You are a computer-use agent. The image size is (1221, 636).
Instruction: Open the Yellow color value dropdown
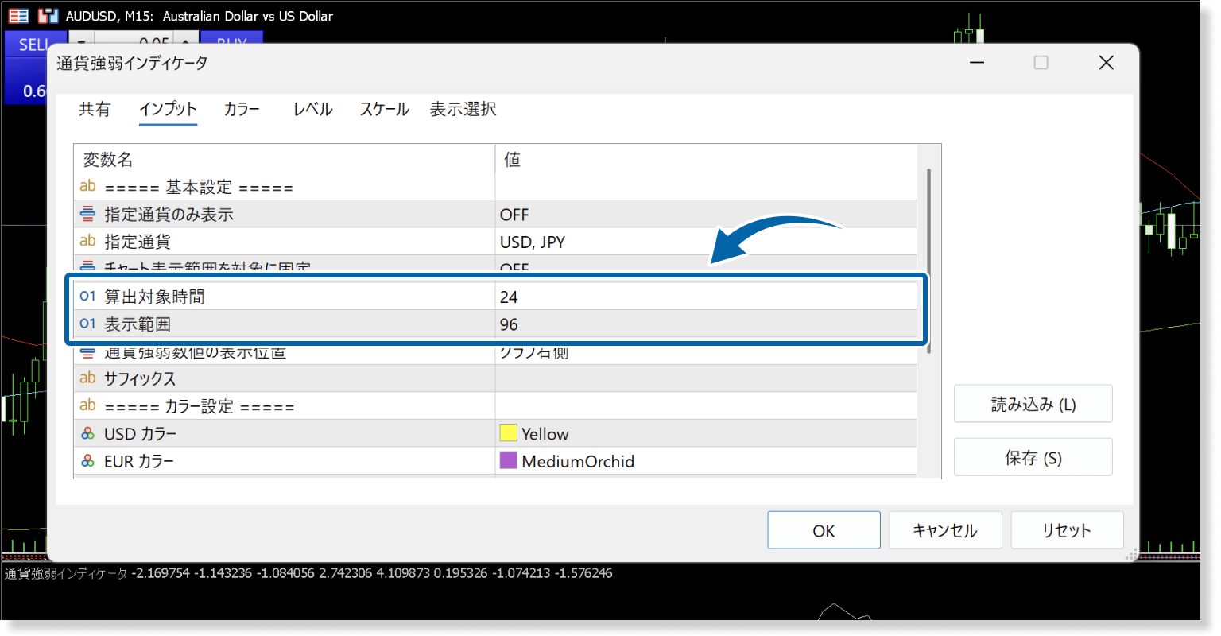[x=704, y=434]
